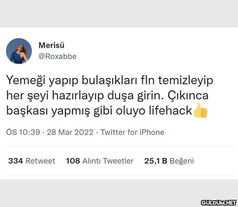Click the ÖS 10:39 timestamp
Image resolution: width=238 pixels, height=207 pixels.
(23, 132)
